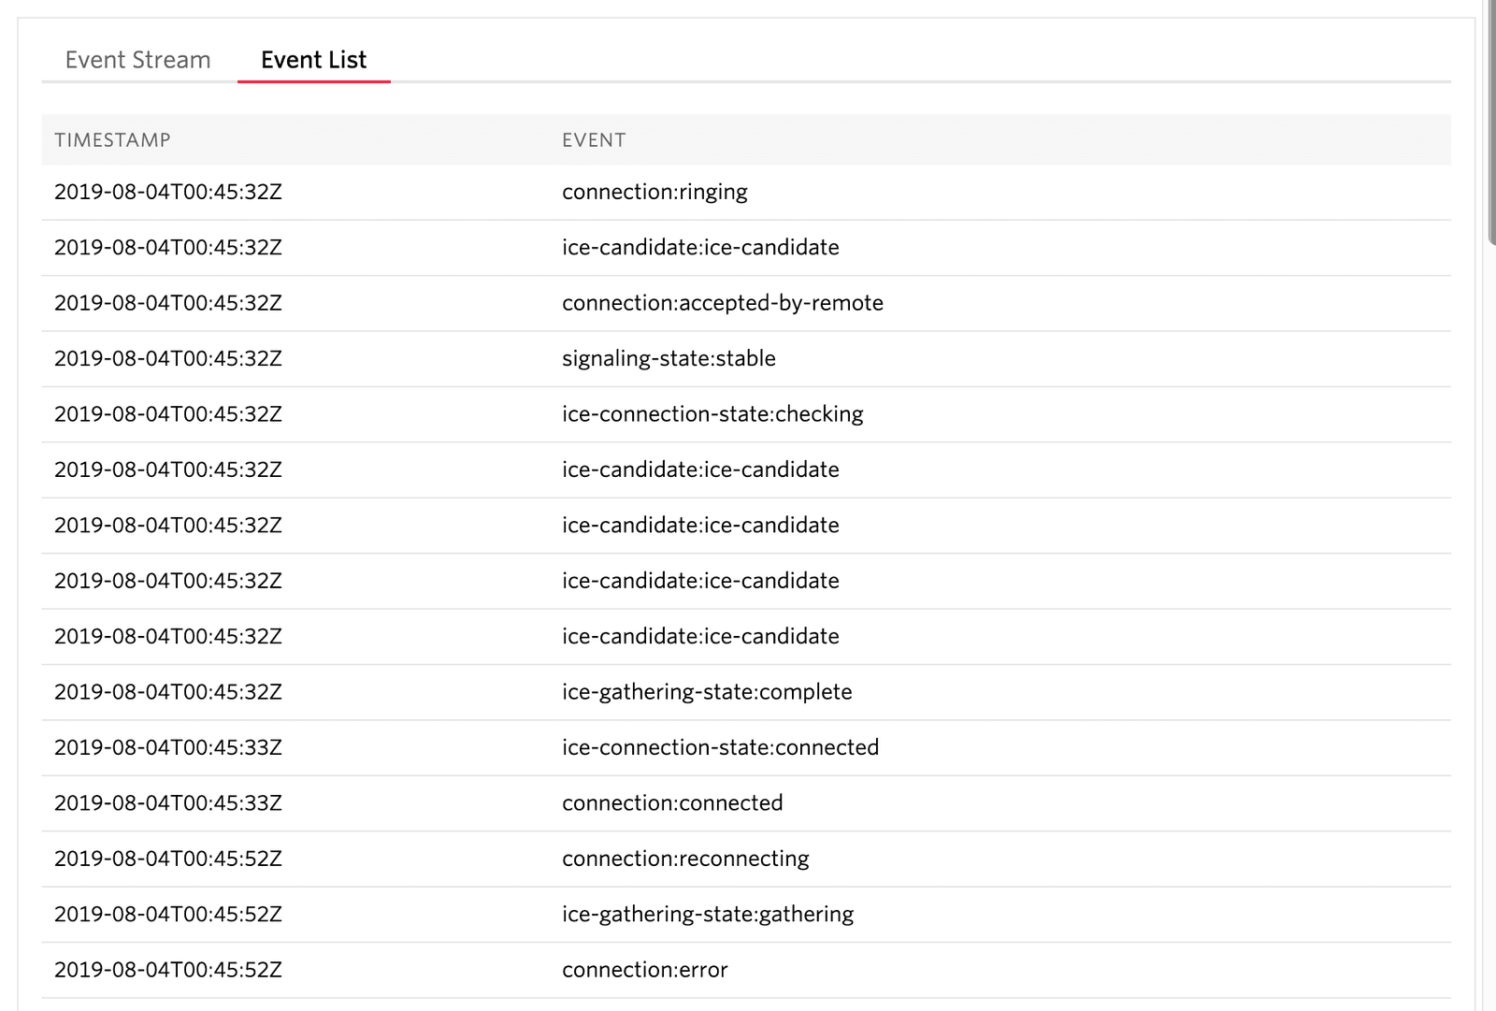Select the ice-connection-state:checking event
This screenshot has height=1011, width=1496.
712,413
